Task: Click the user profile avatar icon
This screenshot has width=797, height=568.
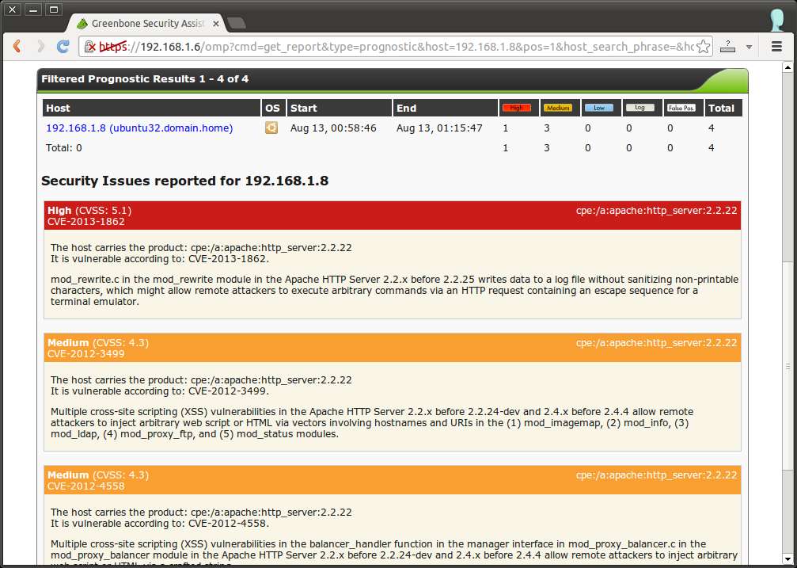Action: (776, 20)
